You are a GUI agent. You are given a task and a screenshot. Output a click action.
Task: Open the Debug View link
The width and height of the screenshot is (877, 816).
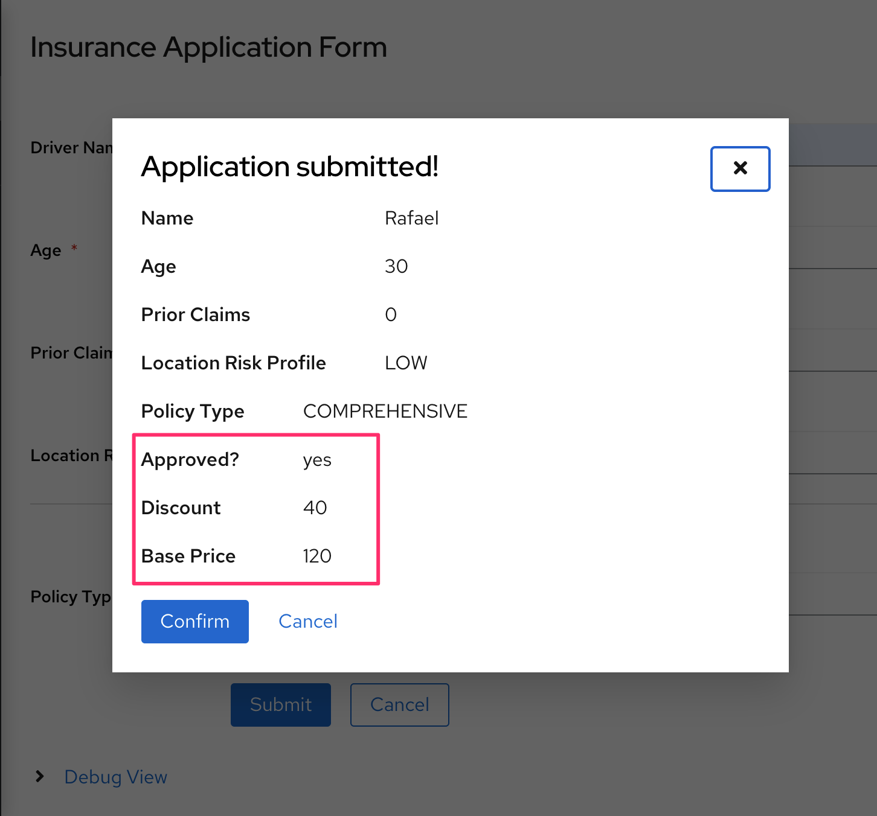(116, 777)
